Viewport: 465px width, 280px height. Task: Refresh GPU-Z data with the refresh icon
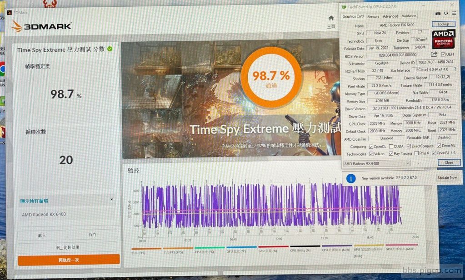tap(446, 13)
